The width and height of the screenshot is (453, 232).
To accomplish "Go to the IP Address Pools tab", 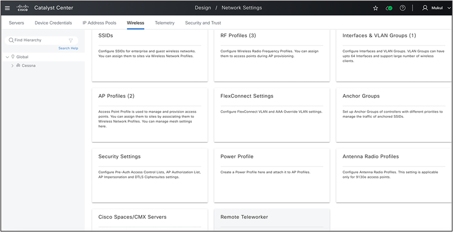I will [x=100, y=23].
